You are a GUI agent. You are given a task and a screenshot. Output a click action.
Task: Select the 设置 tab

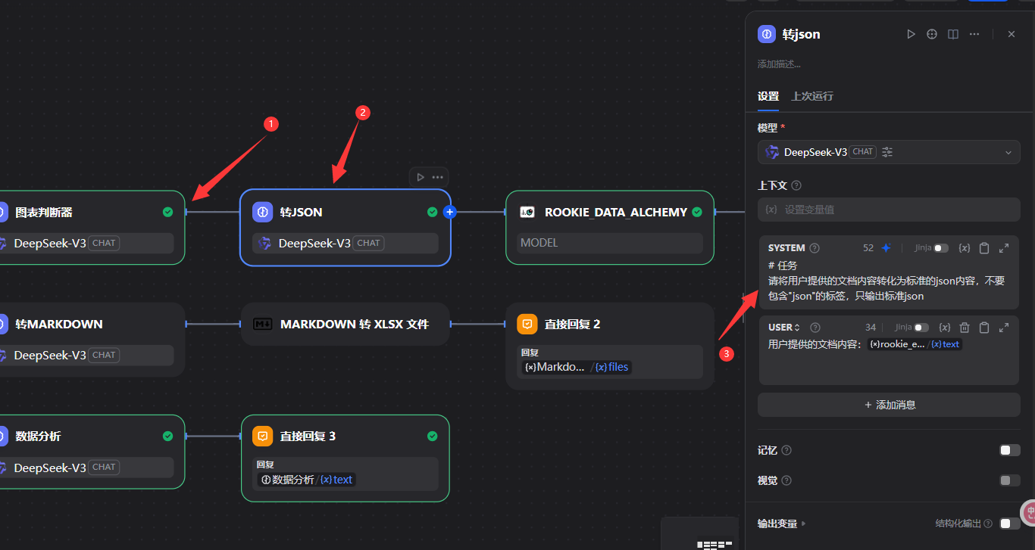[x=768, y=96]
